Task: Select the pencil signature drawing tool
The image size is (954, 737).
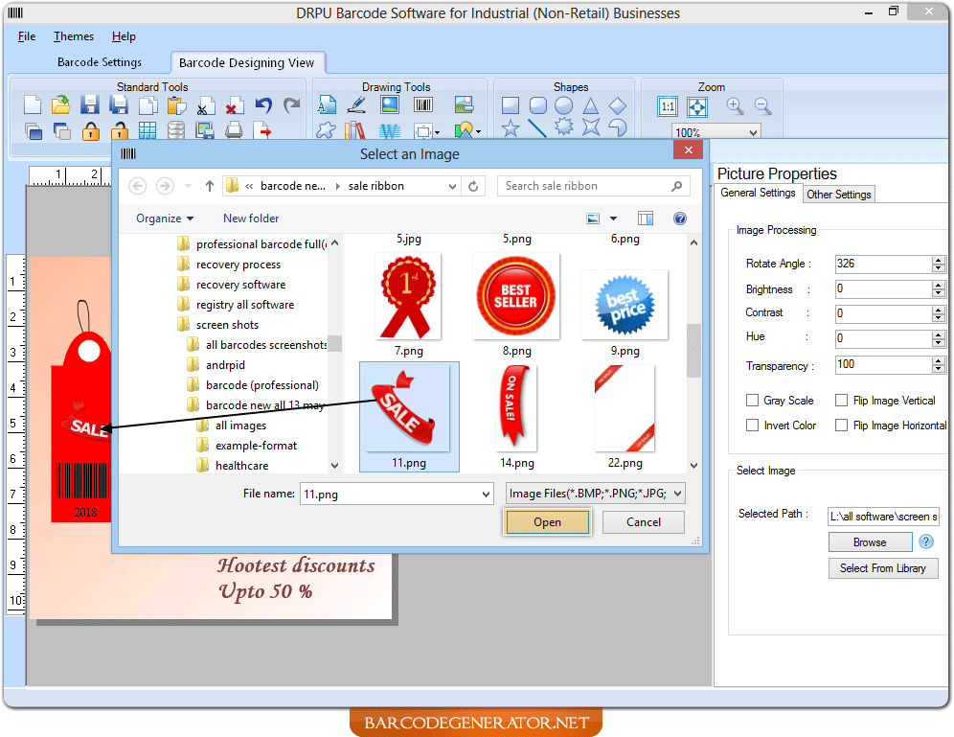Action: point(356,105)
